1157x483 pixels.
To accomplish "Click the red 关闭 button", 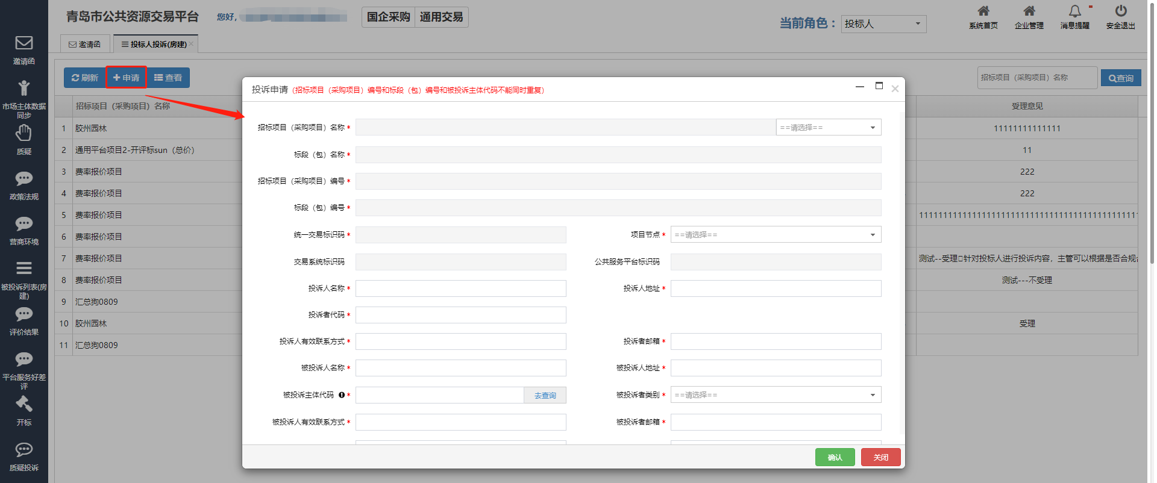I will click(x=881, y=457).
